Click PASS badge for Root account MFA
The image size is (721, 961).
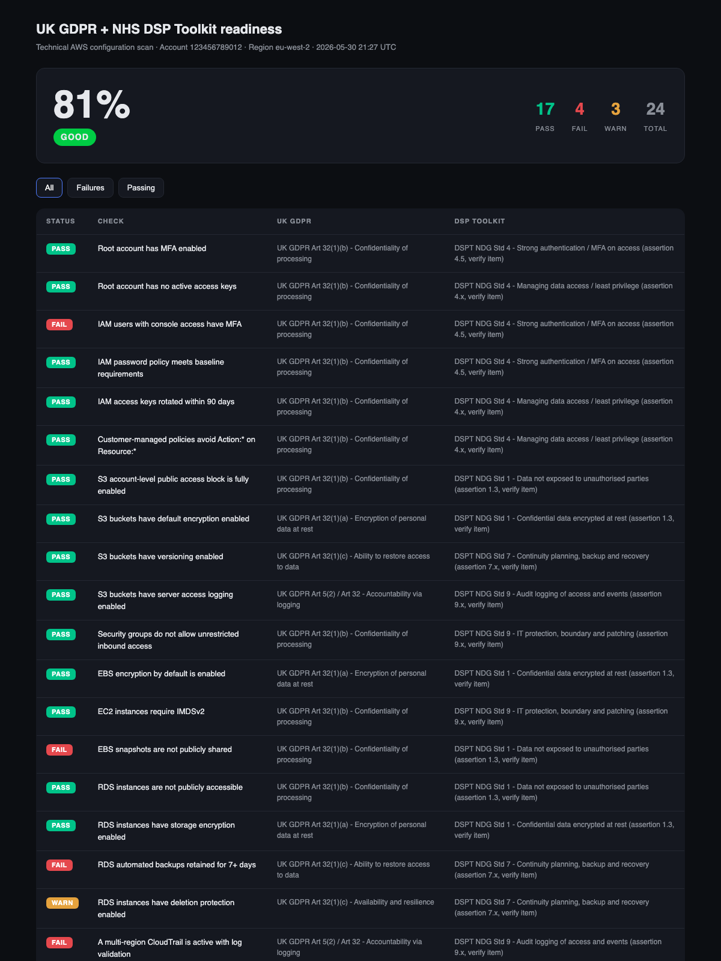[x=61, y=249]
